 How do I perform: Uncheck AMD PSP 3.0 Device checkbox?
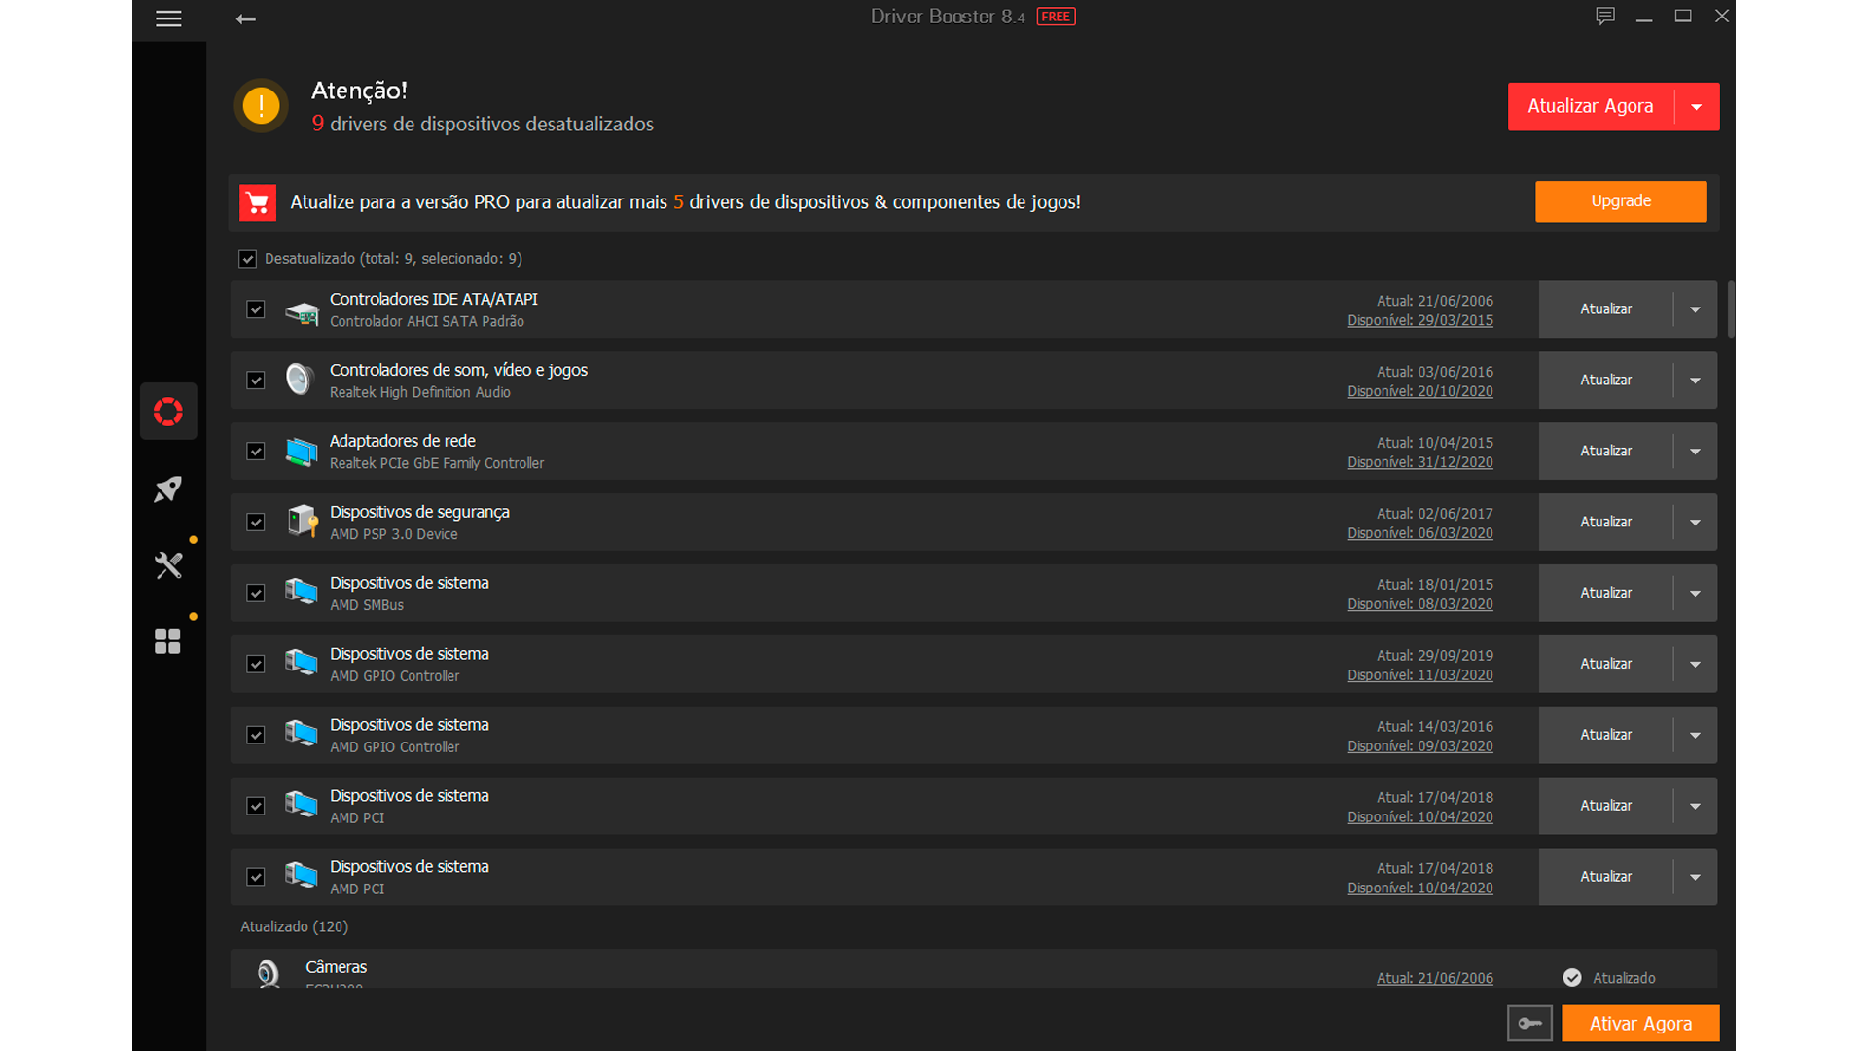256,523
